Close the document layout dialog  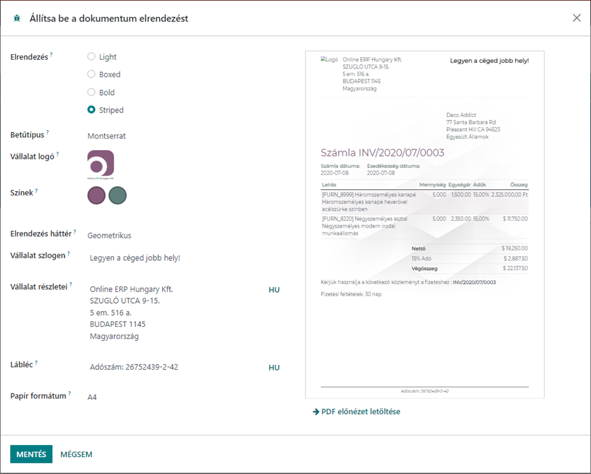pyautogui.click(x=577, y=18)
